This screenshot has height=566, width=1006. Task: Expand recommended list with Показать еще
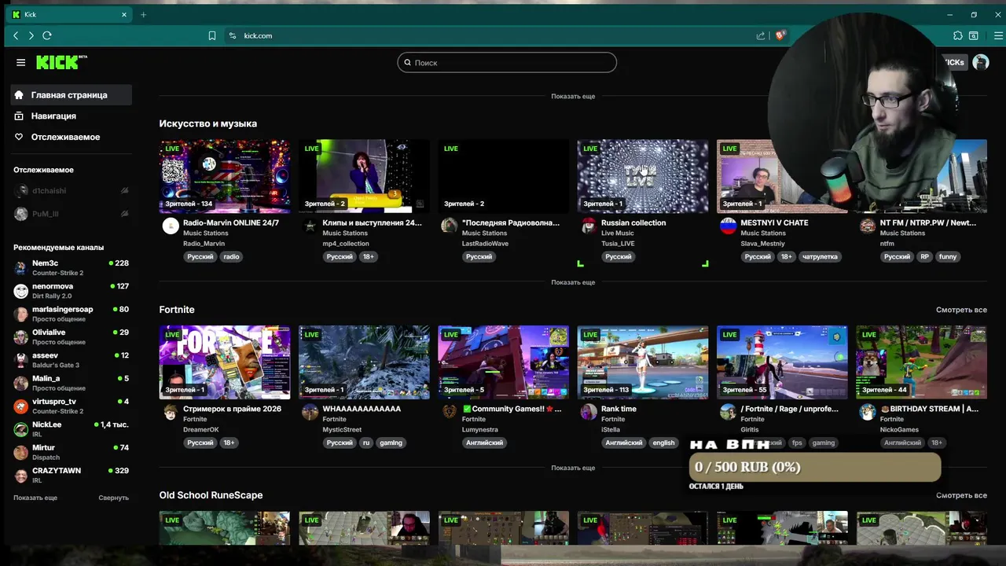click(x=35, y=498)
